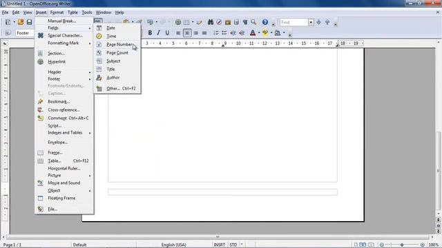This screenshot has height=248, width=442.
Task: Open New document dropdown arrow
Action: click(x=14, y=22)
